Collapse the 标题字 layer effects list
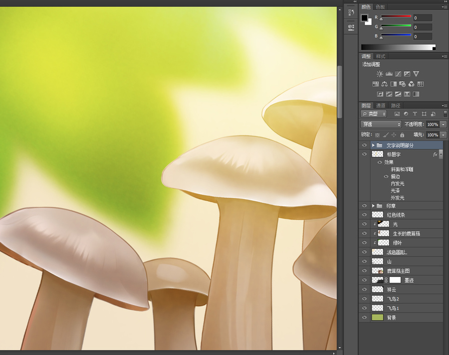 pos(441,154)
